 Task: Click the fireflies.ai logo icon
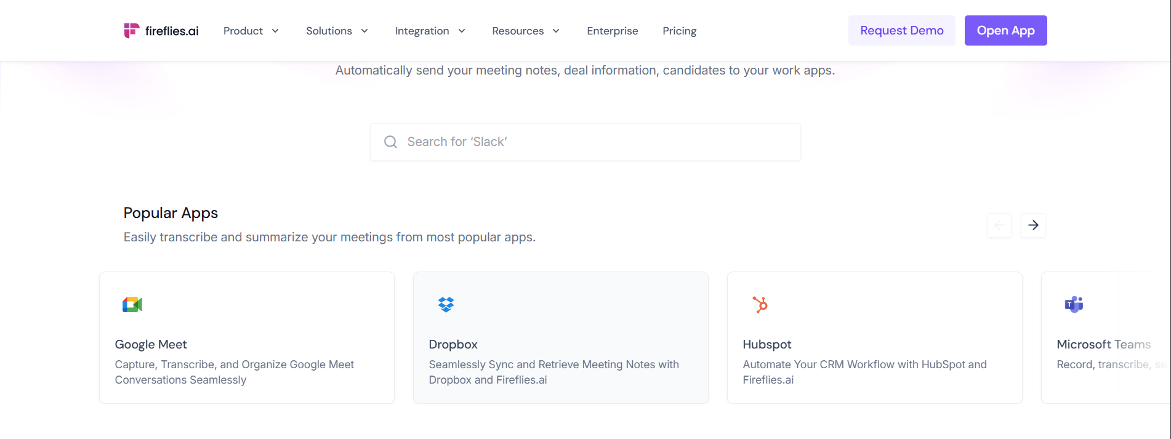click(x=131, y=31)
